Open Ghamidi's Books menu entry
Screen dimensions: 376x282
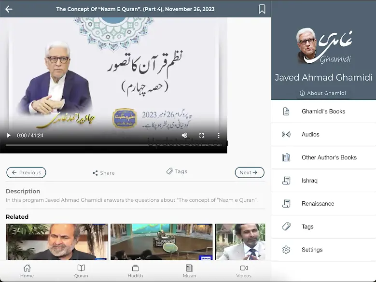[323, 112]
